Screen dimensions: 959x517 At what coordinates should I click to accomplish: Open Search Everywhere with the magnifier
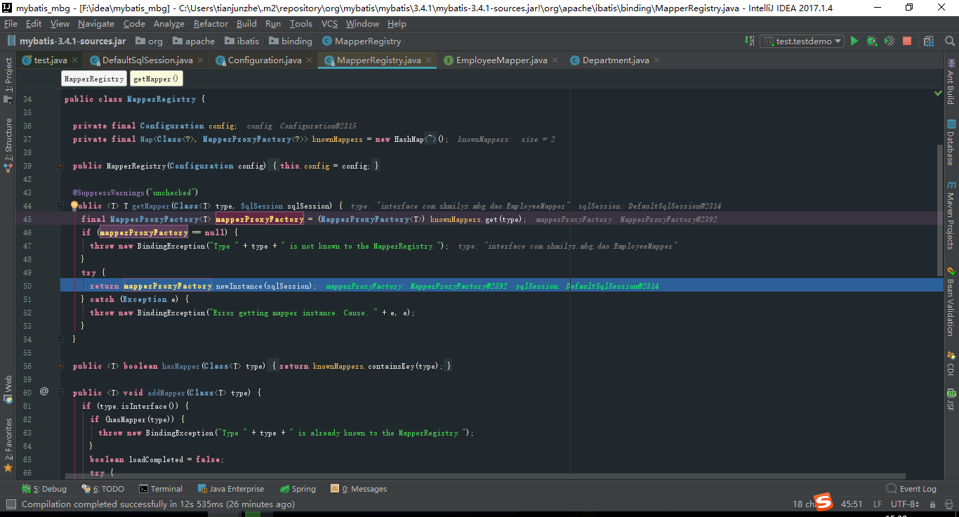[x=949, y=41]
